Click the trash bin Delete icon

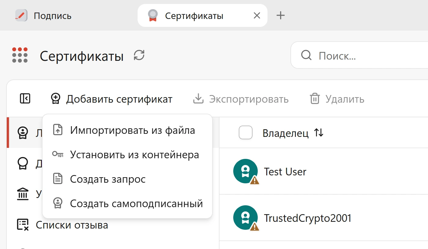[315, 99]
